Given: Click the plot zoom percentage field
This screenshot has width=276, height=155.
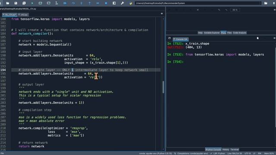Looking at the screenshot, I should tap(235, 10).
